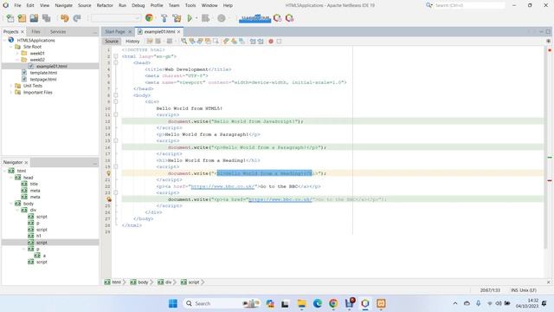Collapse the week02 folder in Projects

tap(17, 60)
